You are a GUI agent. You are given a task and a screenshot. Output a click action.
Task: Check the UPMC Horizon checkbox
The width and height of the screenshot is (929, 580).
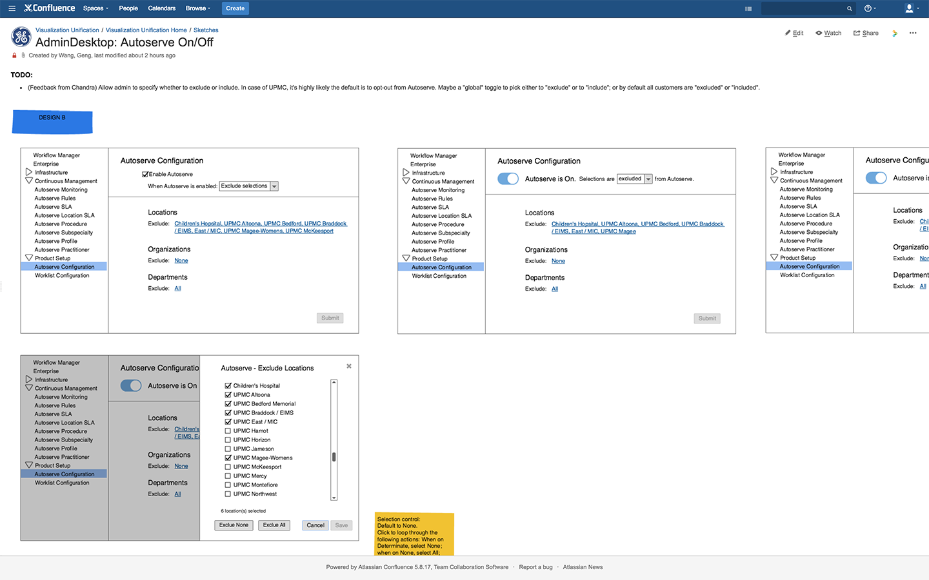(228, 440)
